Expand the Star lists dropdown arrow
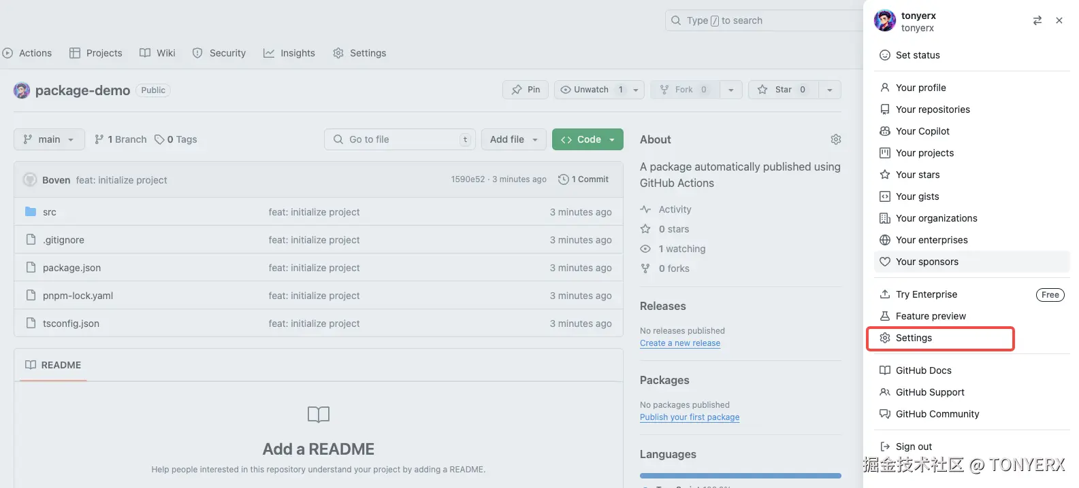Screen dimensions: 1079x488 pyautogui.click(x=829, y=90)
